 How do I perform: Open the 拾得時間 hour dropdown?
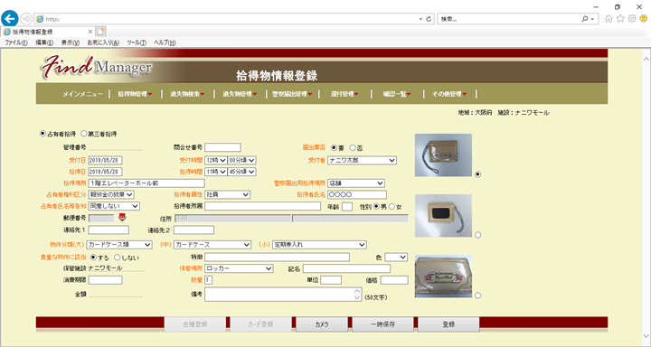[x=216, y=172]
